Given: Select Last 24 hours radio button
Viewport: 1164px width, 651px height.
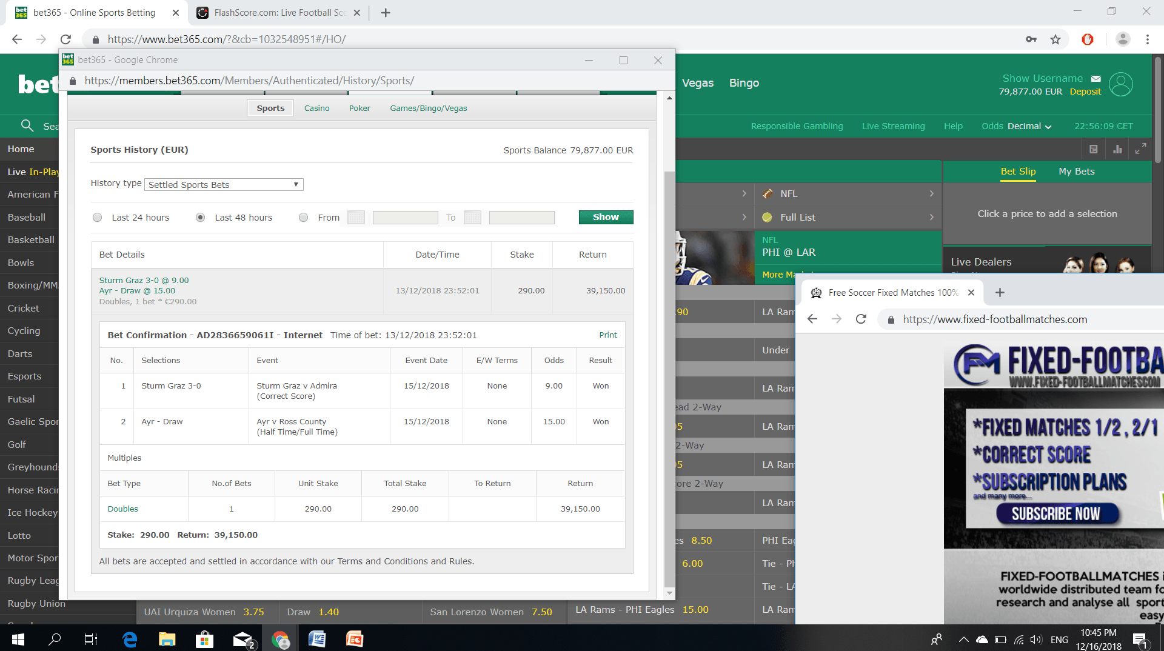Looking at the screenshot, I should (x=97, y=218).
